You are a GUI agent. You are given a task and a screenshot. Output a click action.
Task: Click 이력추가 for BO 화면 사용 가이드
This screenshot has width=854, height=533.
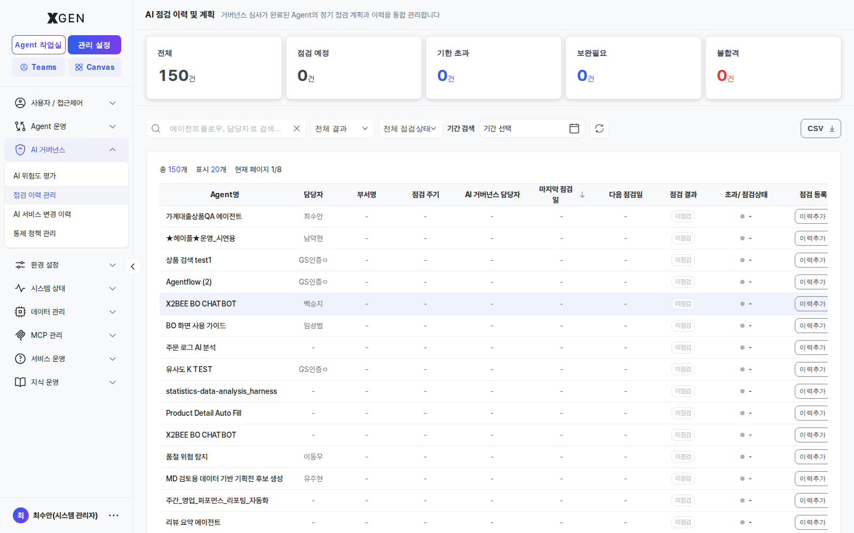point(812,326)
